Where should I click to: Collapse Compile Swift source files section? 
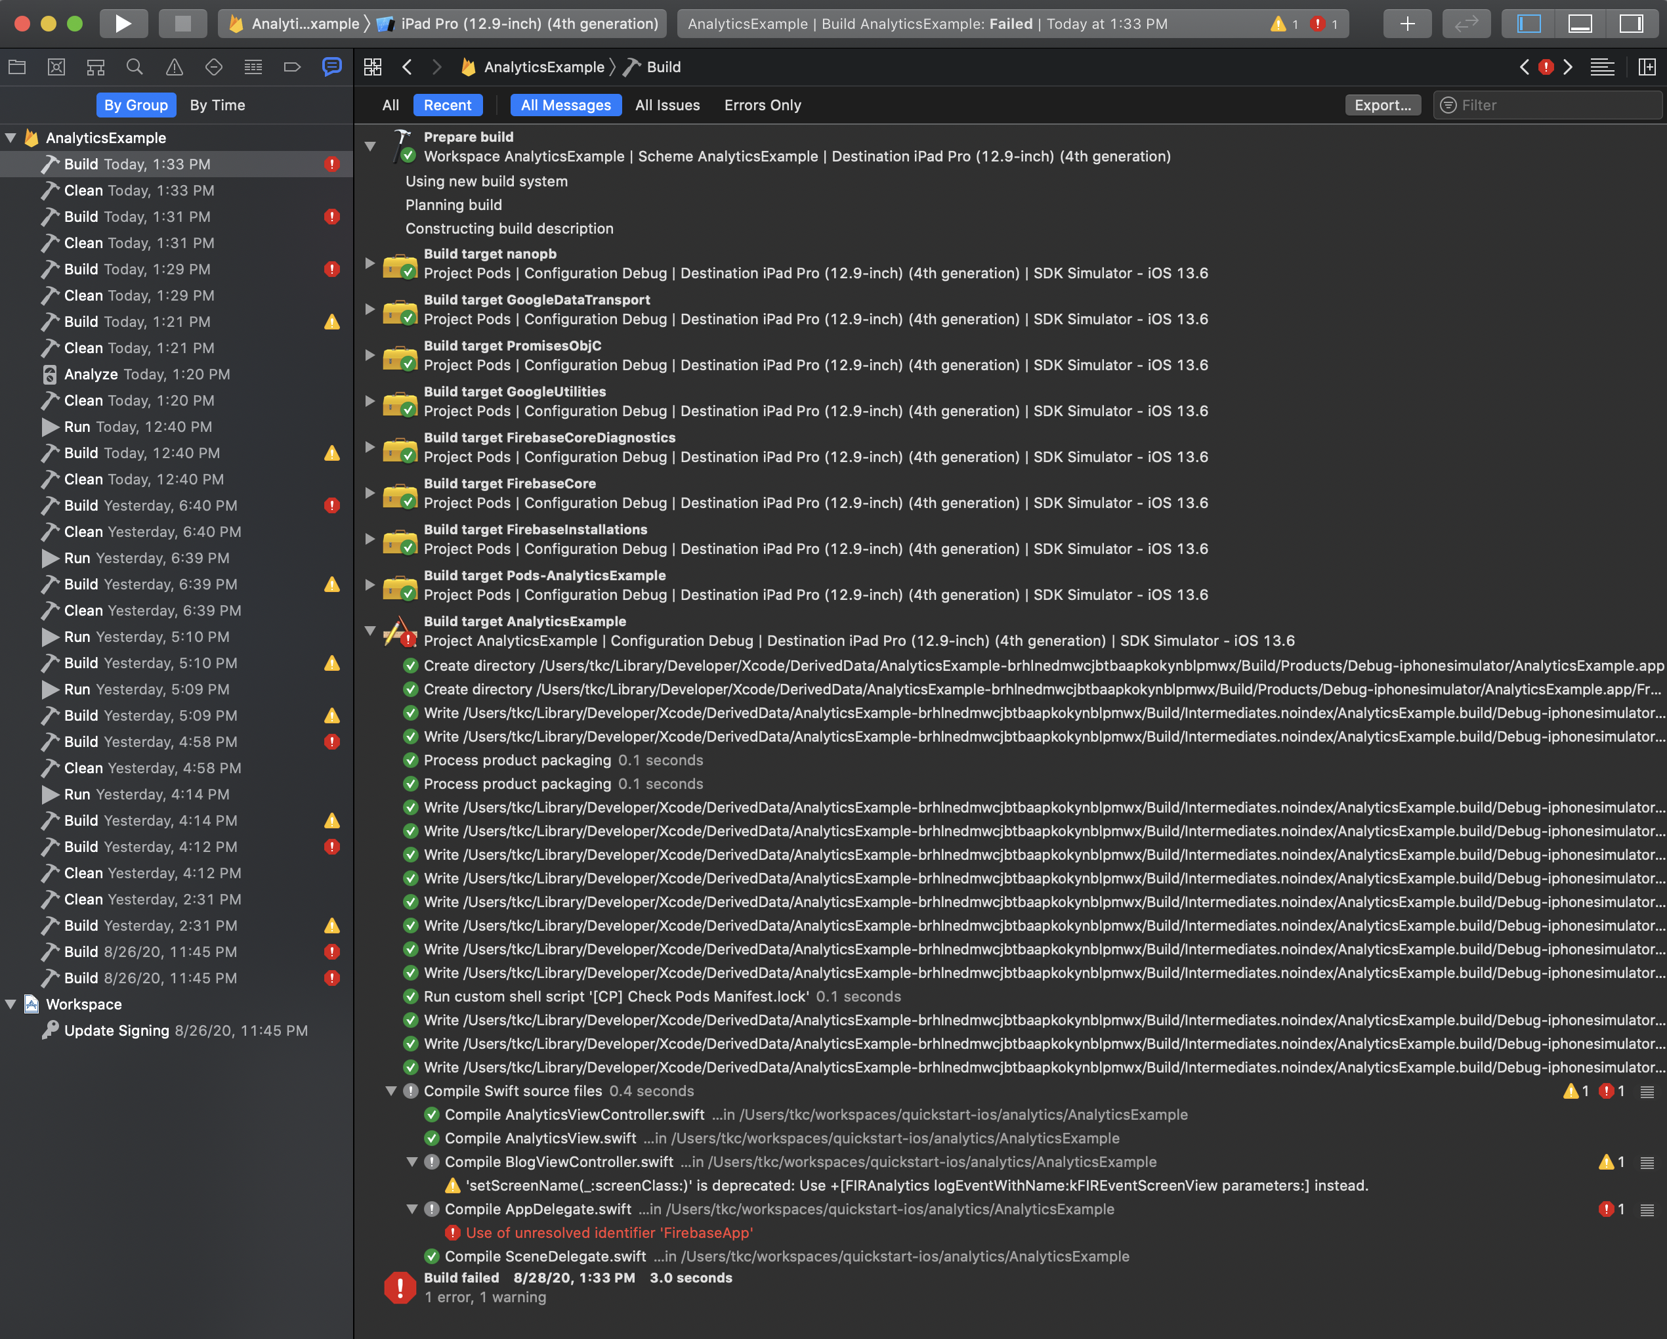point(391,1091)
